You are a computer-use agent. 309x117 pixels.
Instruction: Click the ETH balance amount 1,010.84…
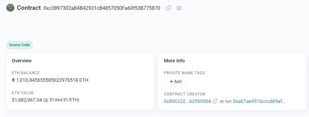pyautogui.click(x=52, y=80)
